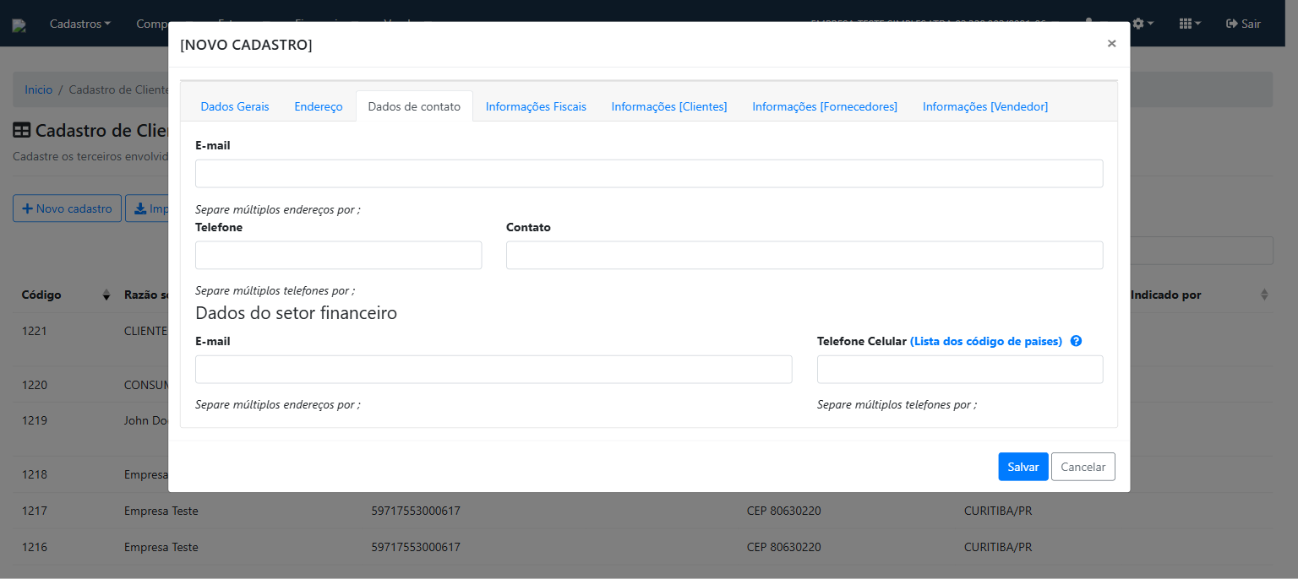The width and height of the screenshot is (1298, 579).
Task: Open the Lista dos código de paises link
Action: click(x=986, y=341)
